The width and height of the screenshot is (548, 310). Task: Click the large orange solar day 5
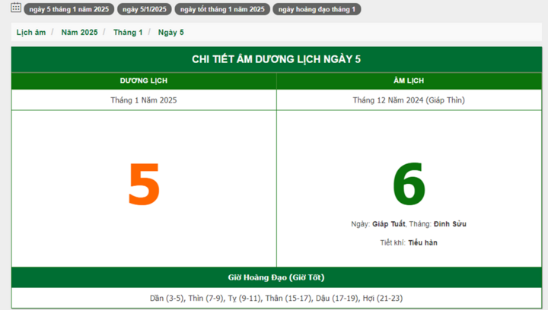144,185
